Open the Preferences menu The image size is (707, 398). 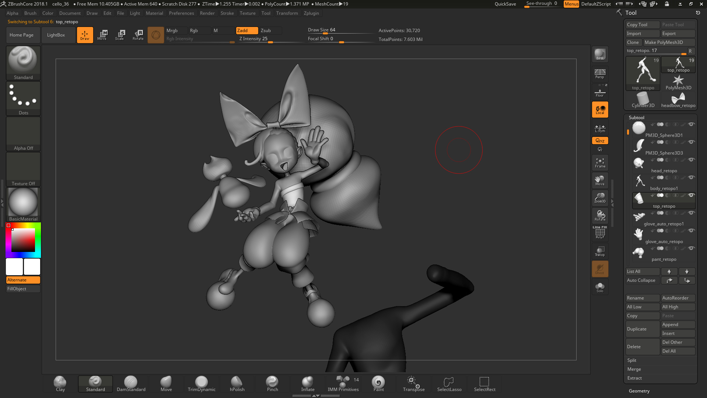click(x=181, y=13)
